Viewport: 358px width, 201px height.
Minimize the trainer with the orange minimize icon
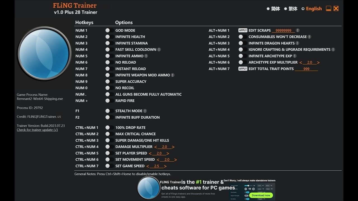point(329,9)
